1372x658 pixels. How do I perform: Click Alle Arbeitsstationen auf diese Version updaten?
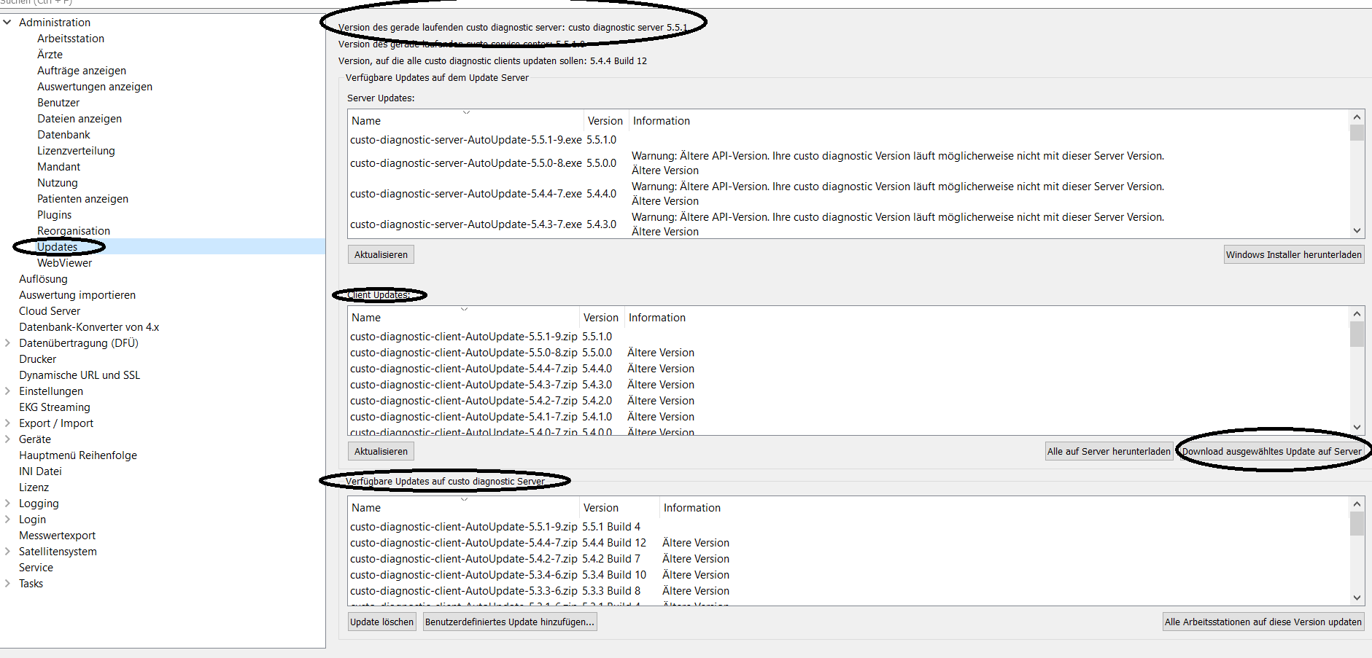coord(1263,622)
